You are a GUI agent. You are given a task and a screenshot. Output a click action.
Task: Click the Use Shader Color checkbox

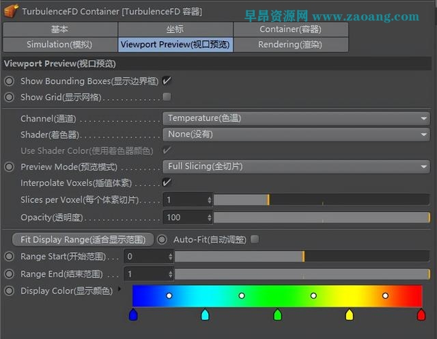click(x=167, y=150)
